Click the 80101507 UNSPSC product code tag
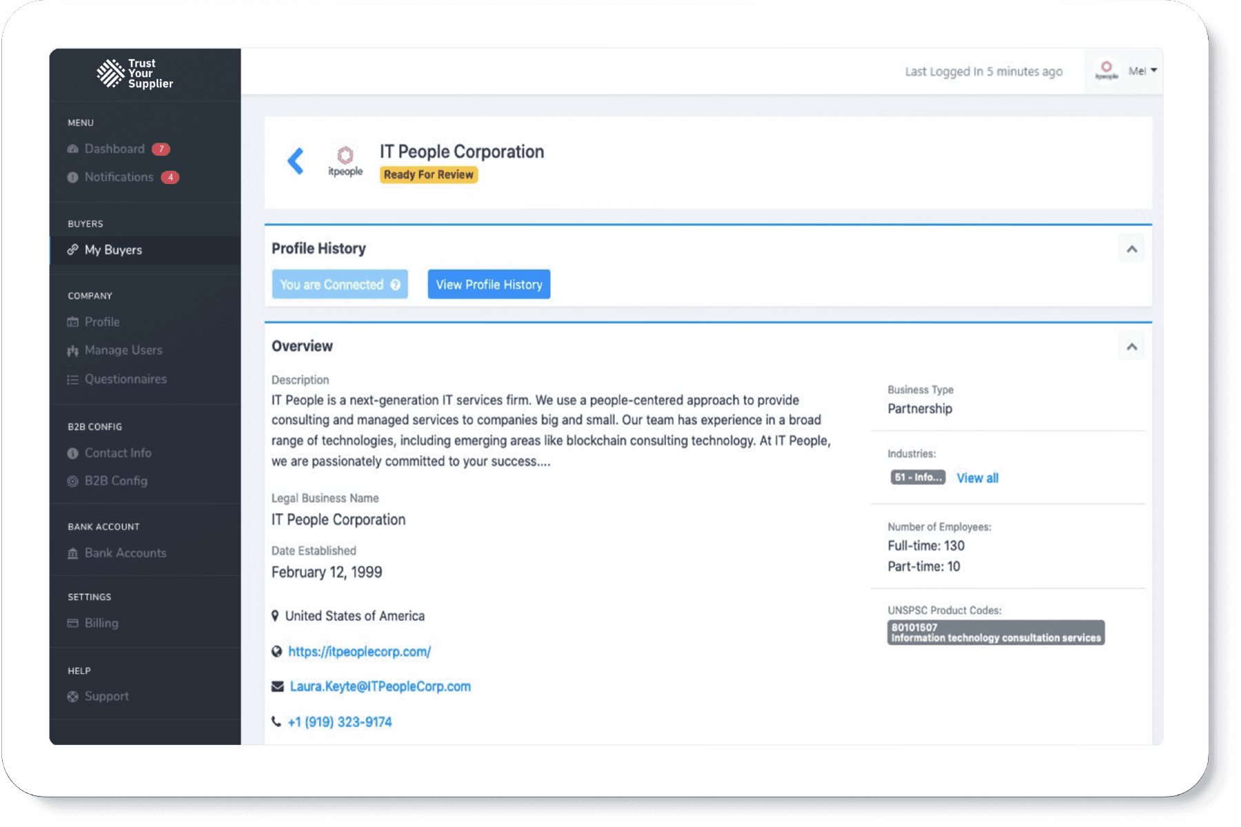The width and height of the screenshot is (1241, 827). (996, 633)
